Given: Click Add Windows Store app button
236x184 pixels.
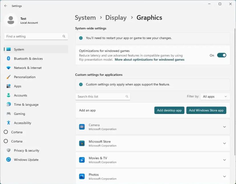Looking at the screenshot, I should 206,110.
